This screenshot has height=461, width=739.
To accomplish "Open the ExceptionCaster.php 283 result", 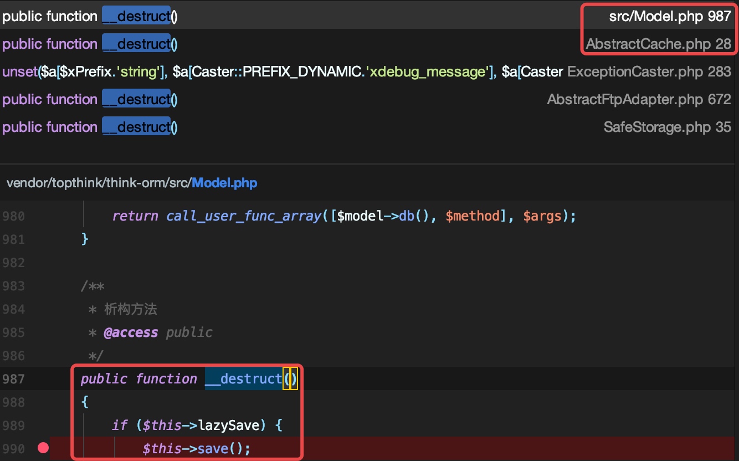I will coord(368,71).
